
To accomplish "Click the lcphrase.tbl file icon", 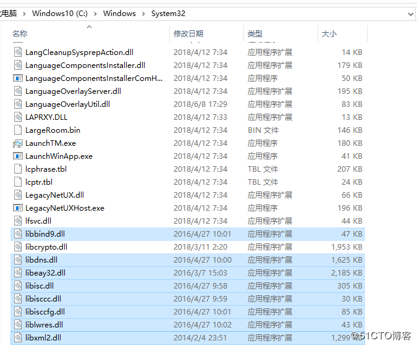I will point(18,169).
